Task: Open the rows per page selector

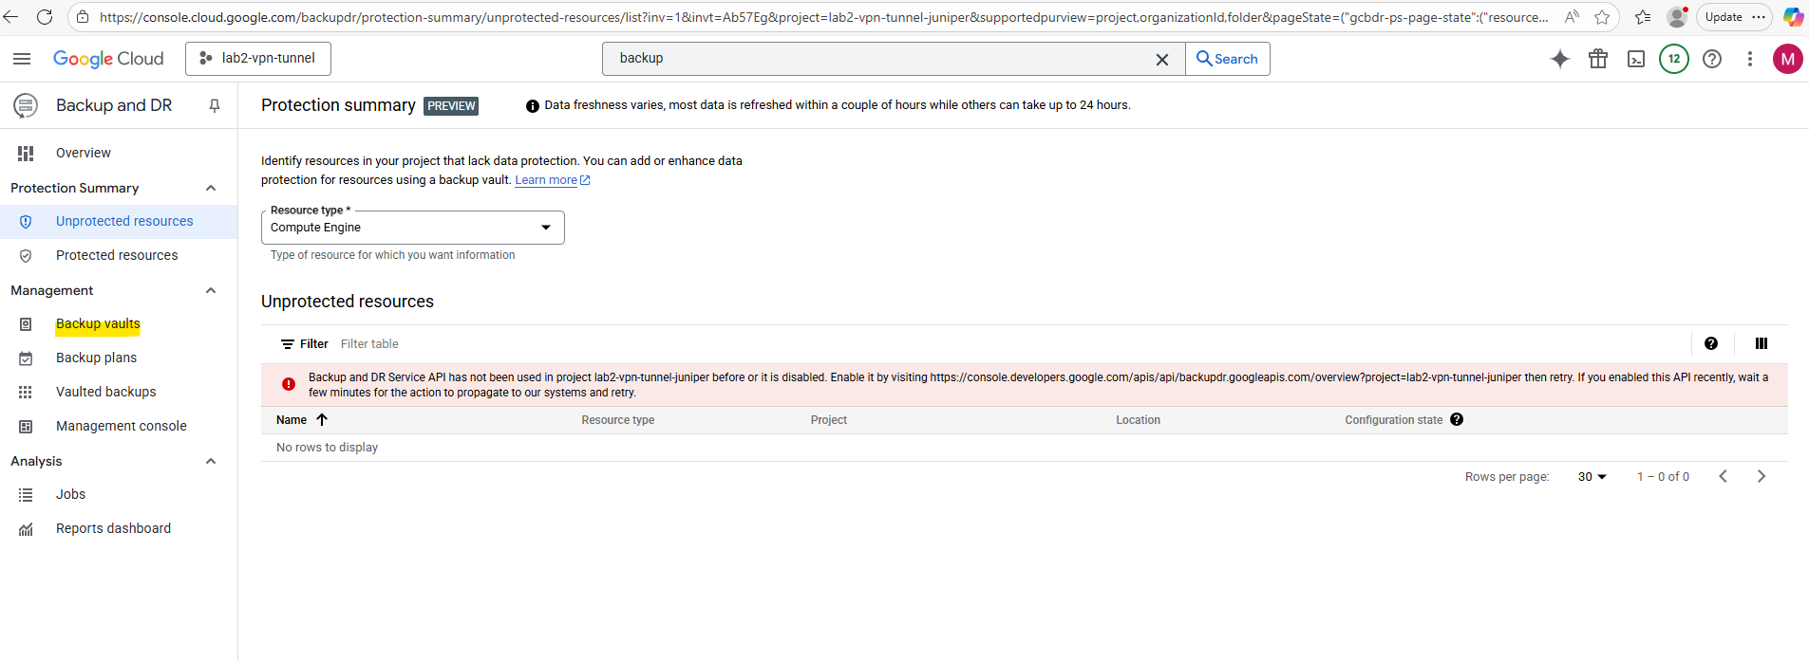Action: [x=1592, y=477]
